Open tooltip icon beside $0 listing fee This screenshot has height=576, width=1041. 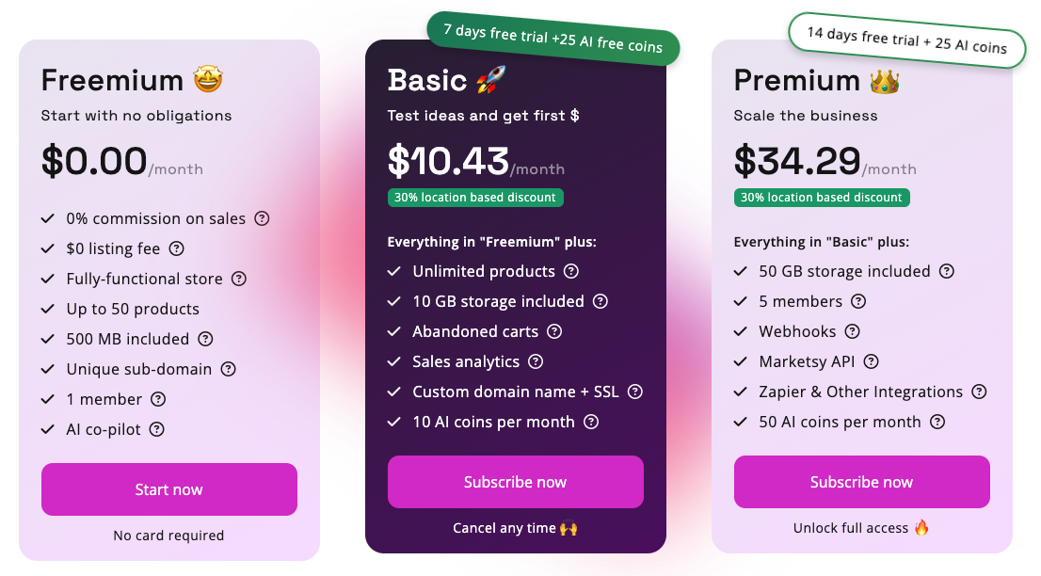coord(176,248)
